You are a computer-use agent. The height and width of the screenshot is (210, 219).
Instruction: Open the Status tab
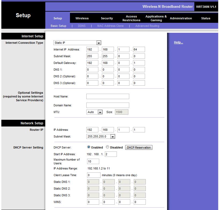click(x=206, y=18)
